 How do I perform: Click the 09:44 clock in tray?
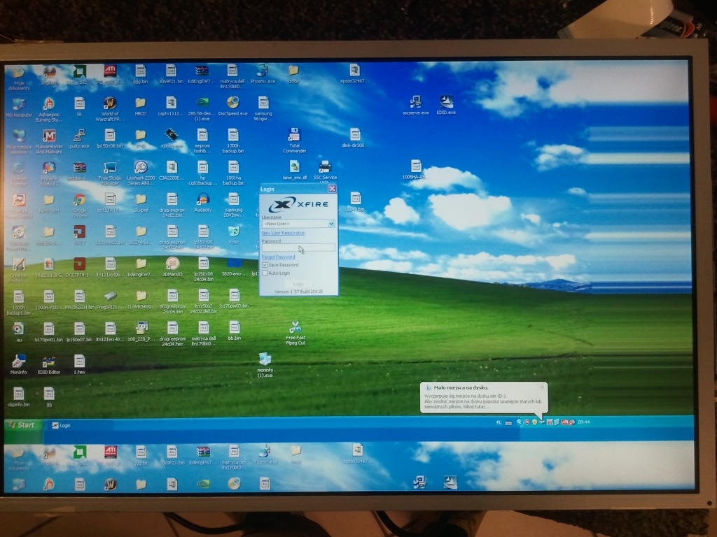click(x=583, y=422)
